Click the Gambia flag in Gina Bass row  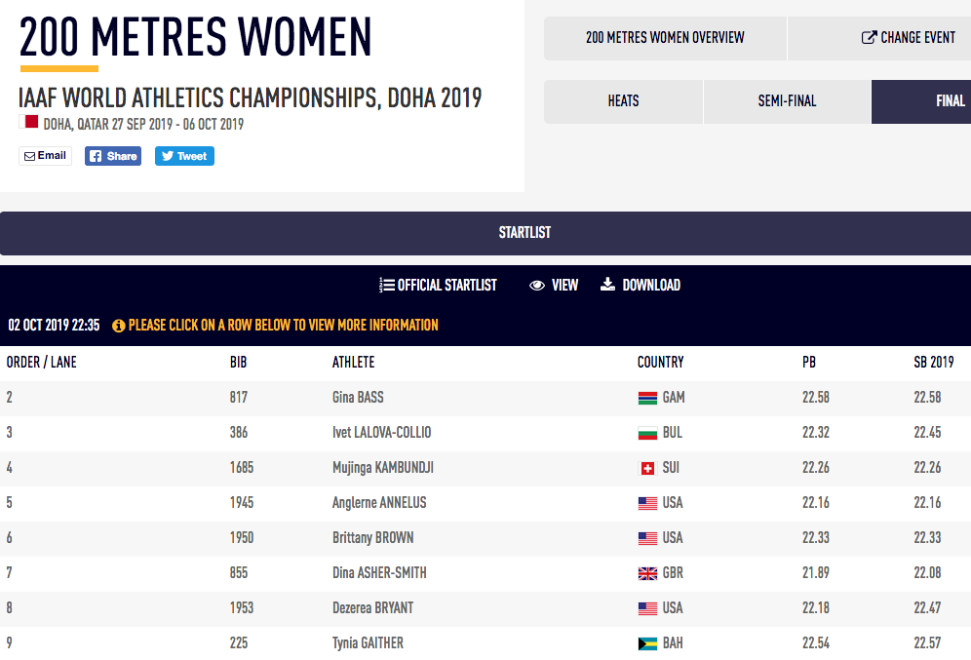(647, 398)
